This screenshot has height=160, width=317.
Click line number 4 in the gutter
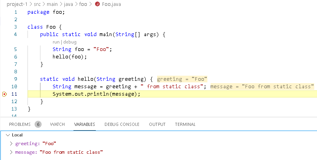click(x=16, y=34)
